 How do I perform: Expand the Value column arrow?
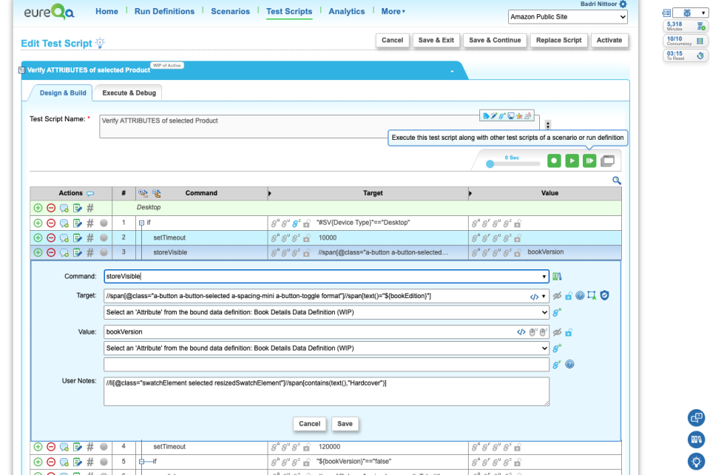pyautogui.click(x=470, y=193)
